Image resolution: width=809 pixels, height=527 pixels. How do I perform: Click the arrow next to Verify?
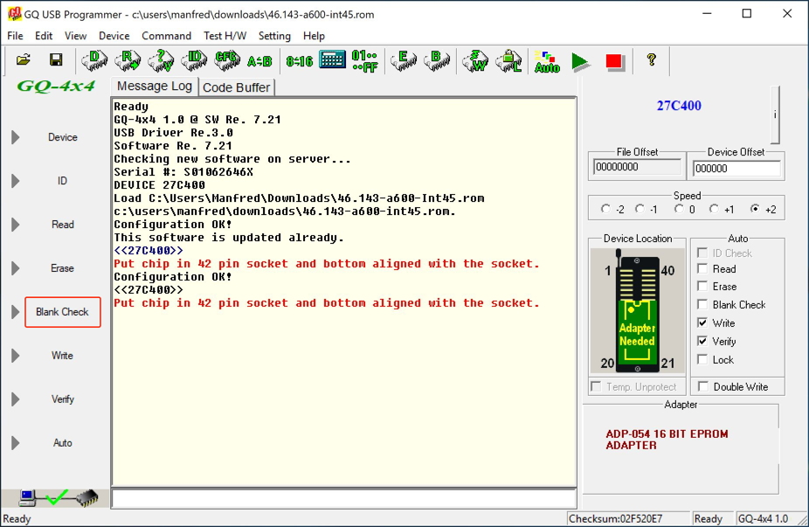pyautogui.click(x=15, y=399)
